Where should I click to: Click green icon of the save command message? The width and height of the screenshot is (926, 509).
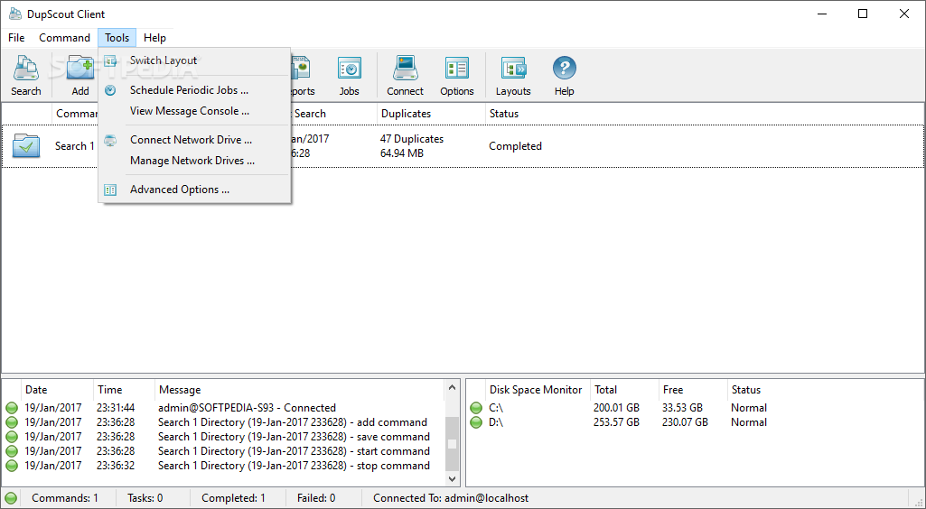pyautogui.click(x=11, y=437)
